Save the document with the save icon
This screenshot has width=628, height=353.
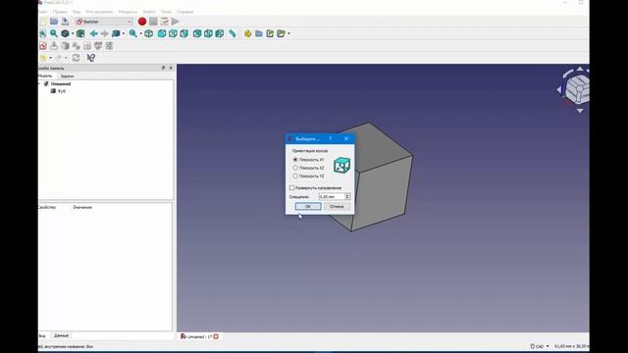coord(65,22)
